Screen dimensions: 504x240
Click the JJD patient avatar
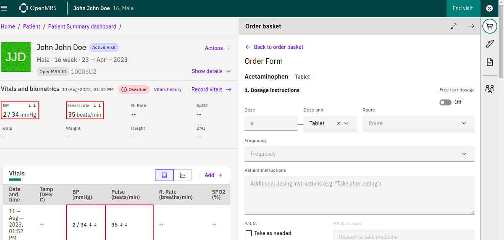pos(16,57)
